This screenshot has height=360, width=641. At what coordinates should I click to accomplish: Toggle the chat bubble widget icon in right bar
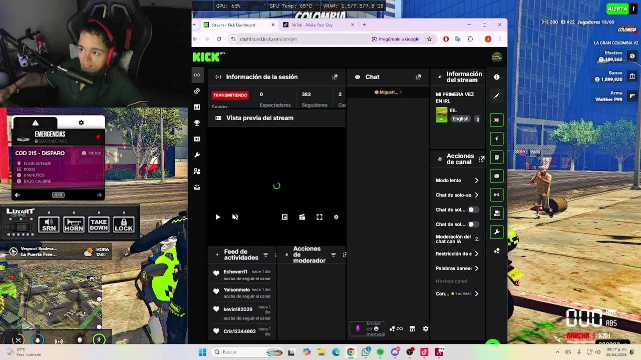click(497, 176)
